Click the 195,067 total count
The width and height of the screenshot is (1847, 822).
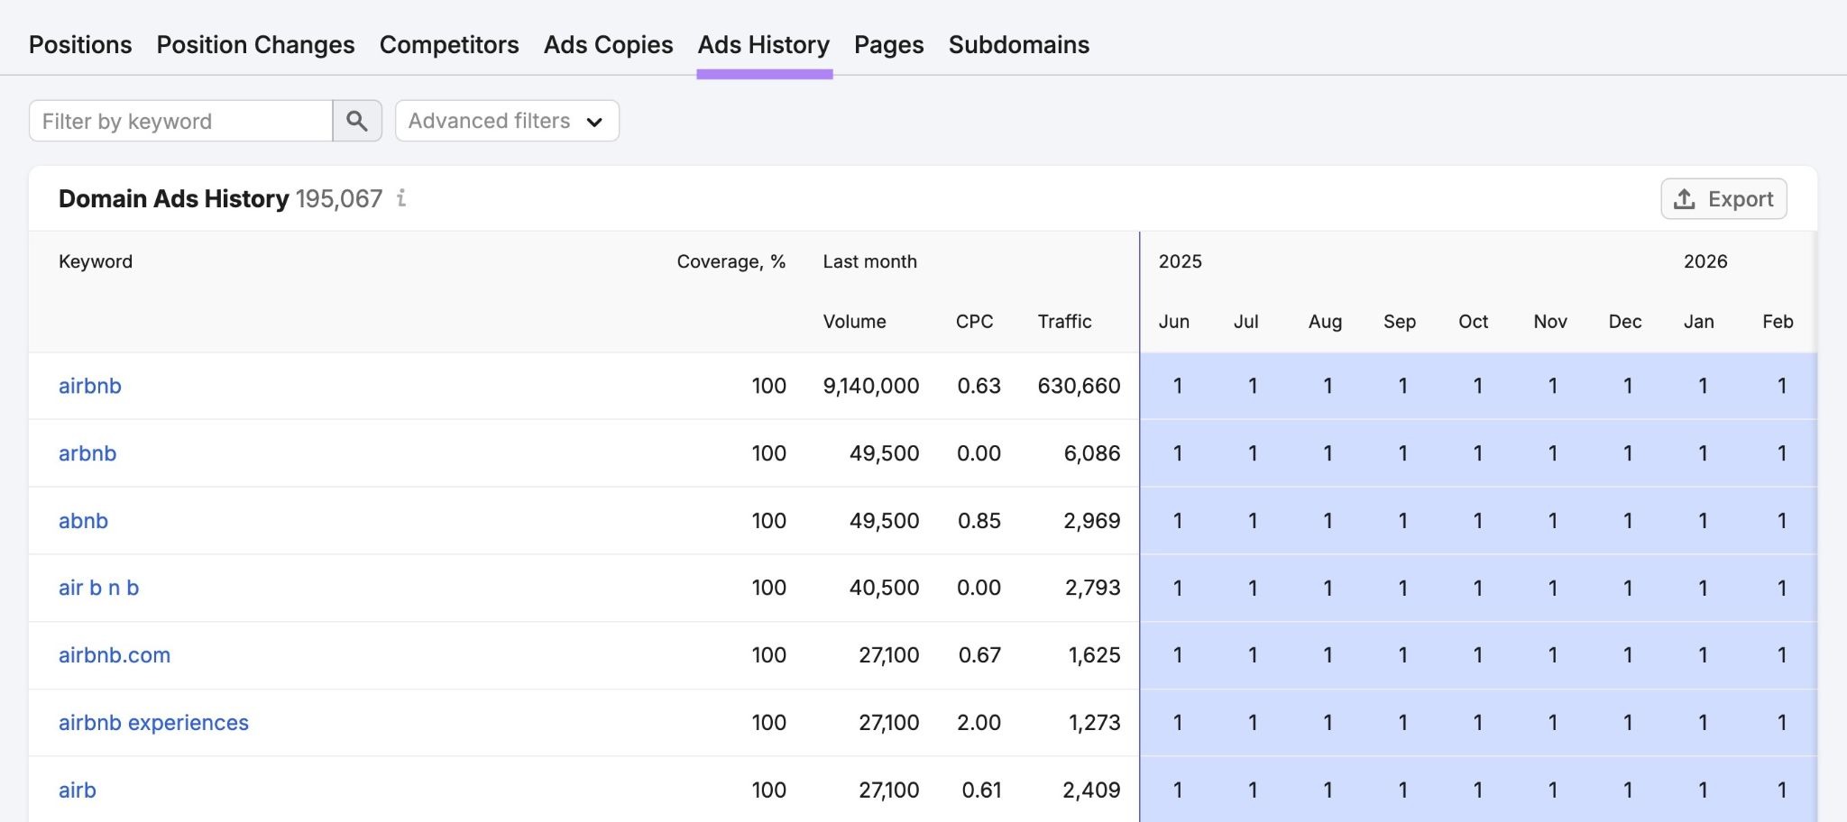[x=339, y=198]
